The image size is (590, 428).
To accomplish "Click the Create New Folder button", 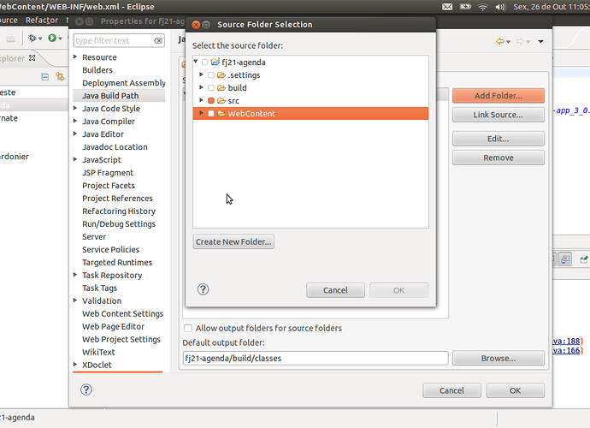I will [233, 241].
